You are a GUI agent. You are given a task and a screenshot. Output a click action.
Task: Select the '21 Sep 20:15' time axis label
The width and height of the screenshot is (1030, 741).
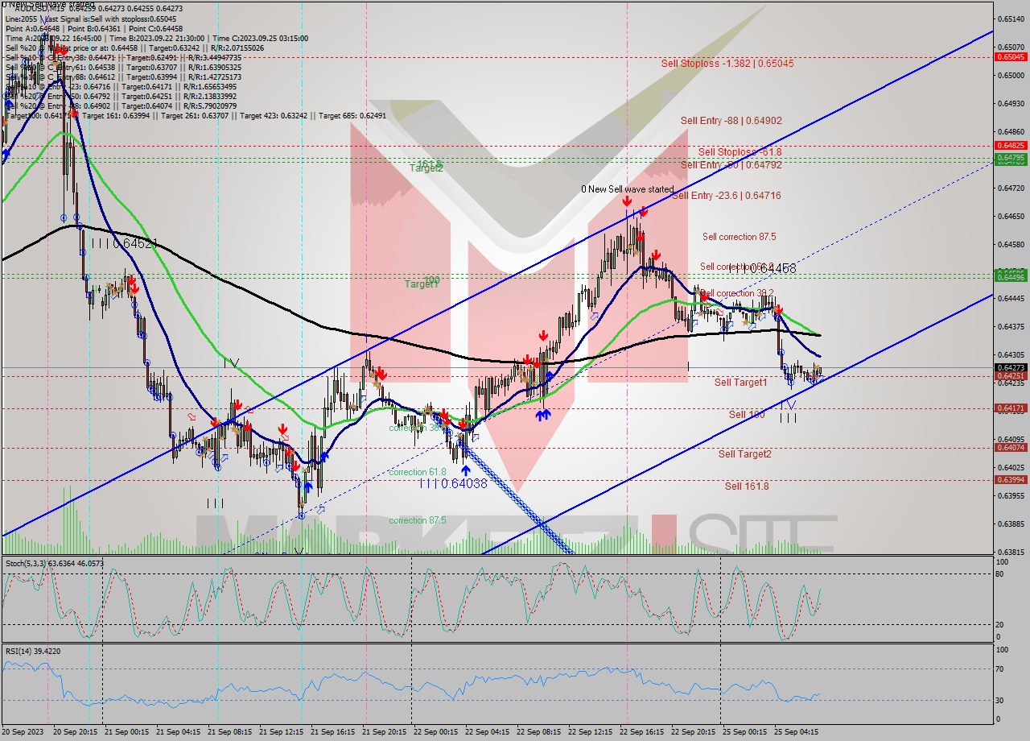(384, 732)
